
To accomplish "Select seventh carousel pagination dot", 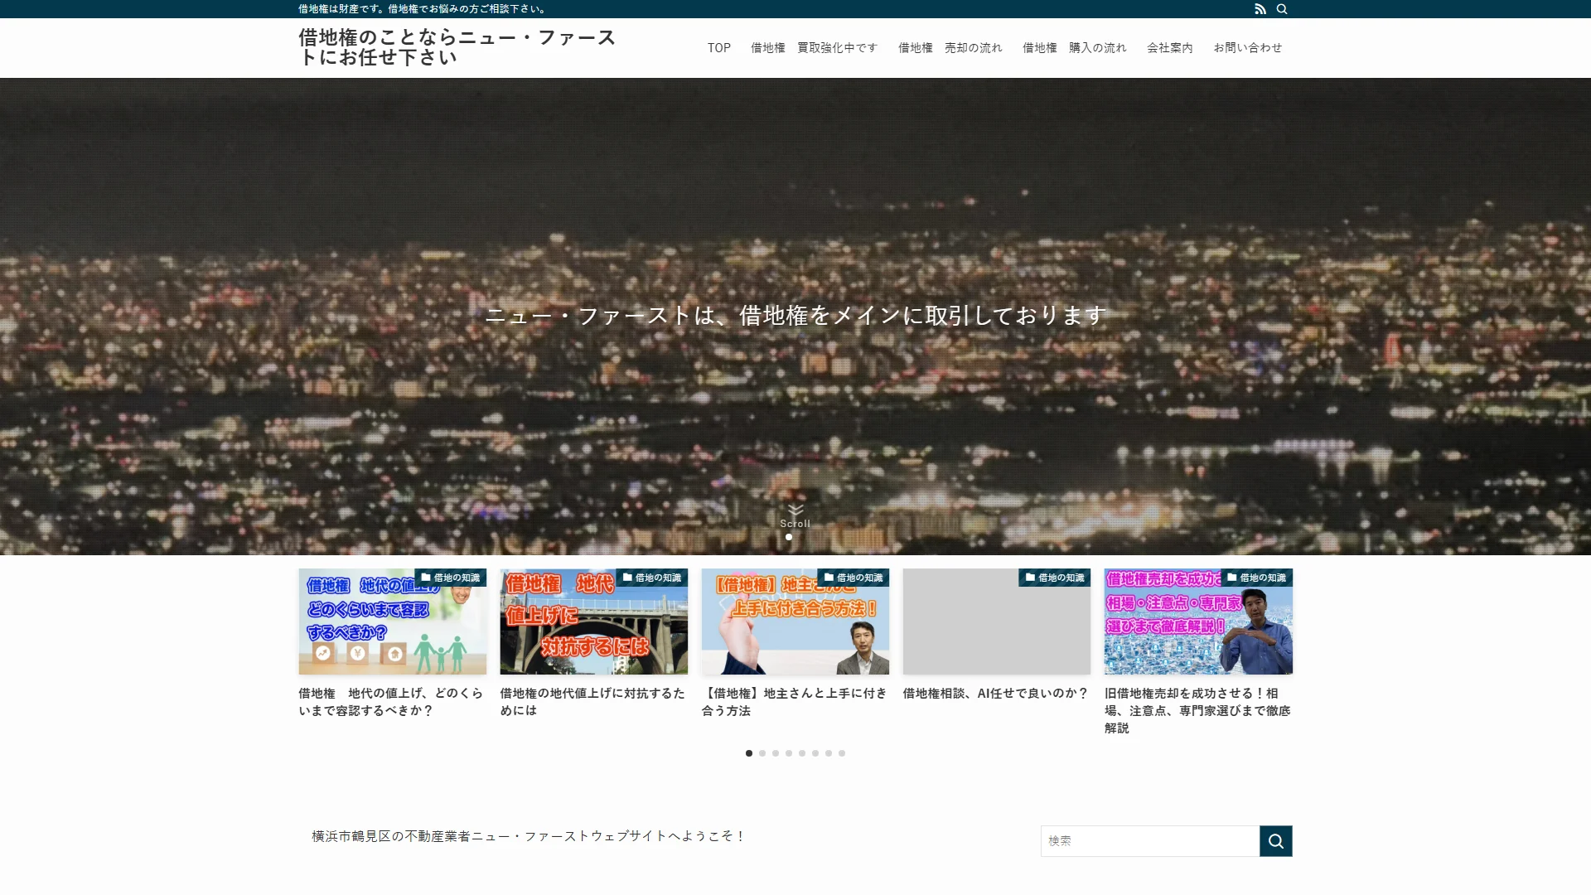I will pos(829,753).
